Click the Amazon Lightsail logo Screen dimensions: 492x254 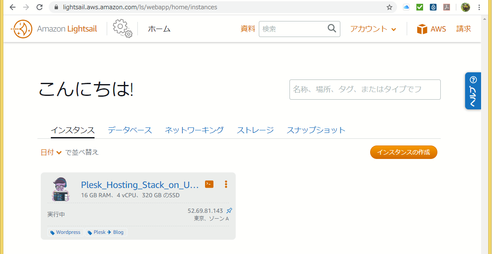pos(54,29)
